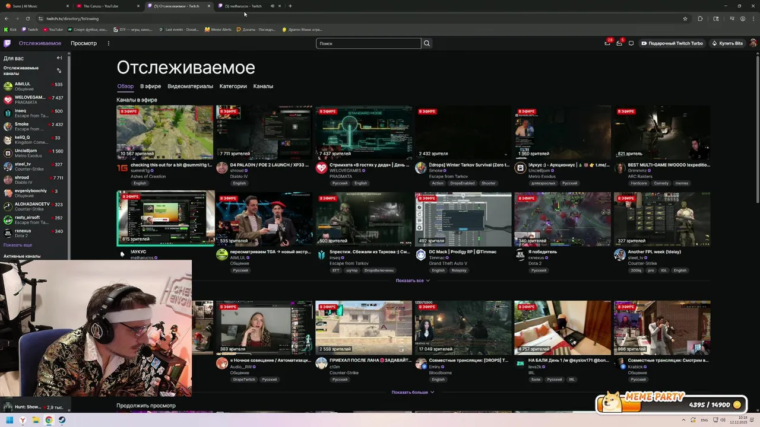The width and height of the screenshot is (760, 427).
Task: Click the Twitch logo home icon
Action: [x=7, y=43]
